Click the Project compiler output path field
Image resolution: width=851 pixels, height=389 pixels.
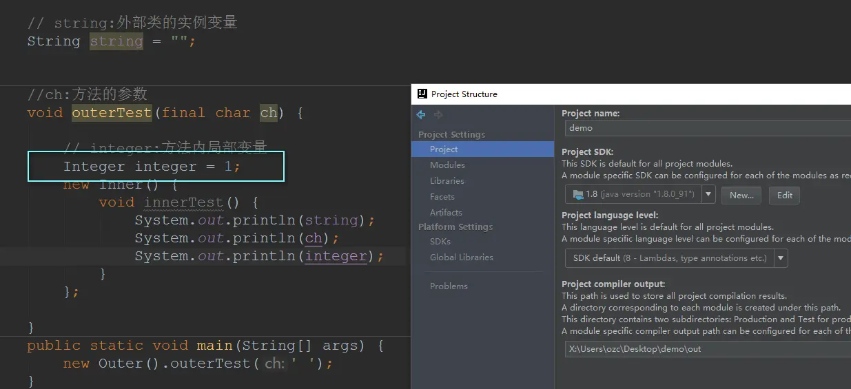(708, 349)
